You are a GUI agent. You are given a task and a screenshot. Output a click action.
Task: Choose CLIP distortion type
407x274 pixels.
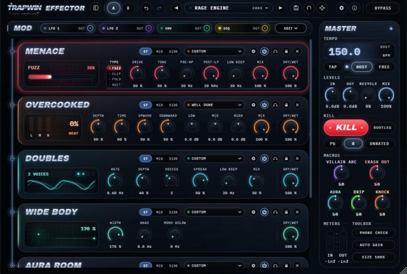(115, 74)
